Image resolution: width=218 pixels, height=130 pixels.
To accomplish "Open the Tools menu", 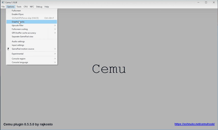I will point(19,7).
